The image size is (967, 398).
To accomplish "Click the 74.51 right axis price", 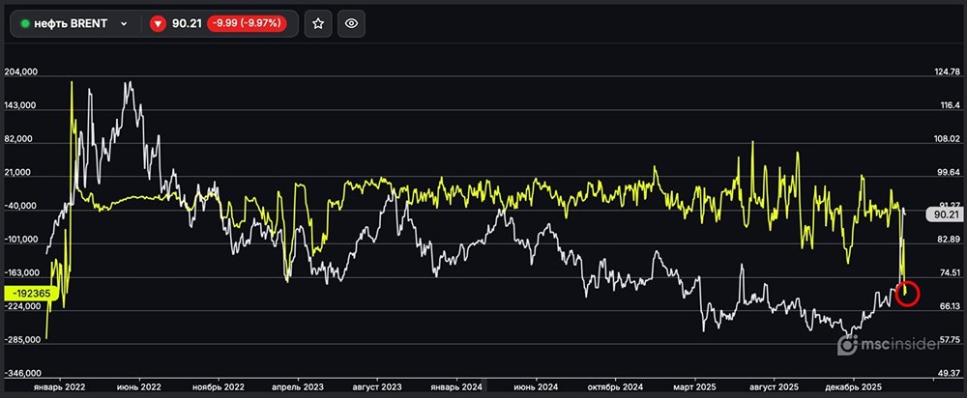I will point(948,272).
